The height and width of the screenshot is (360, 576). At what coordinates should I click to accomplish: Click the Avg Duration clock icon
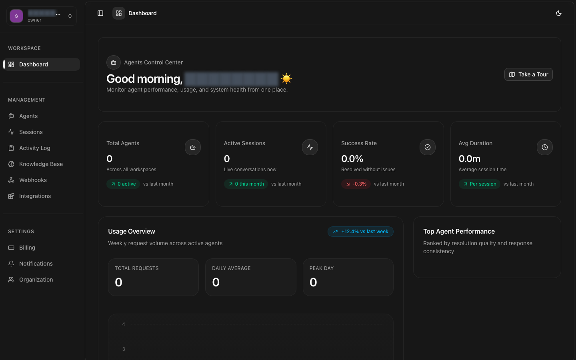click(545, 147)
